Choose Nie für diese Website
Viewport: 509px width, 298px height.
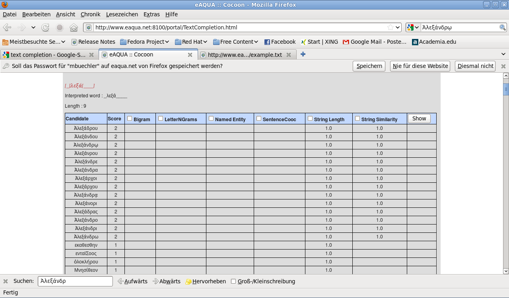(420, 66)
